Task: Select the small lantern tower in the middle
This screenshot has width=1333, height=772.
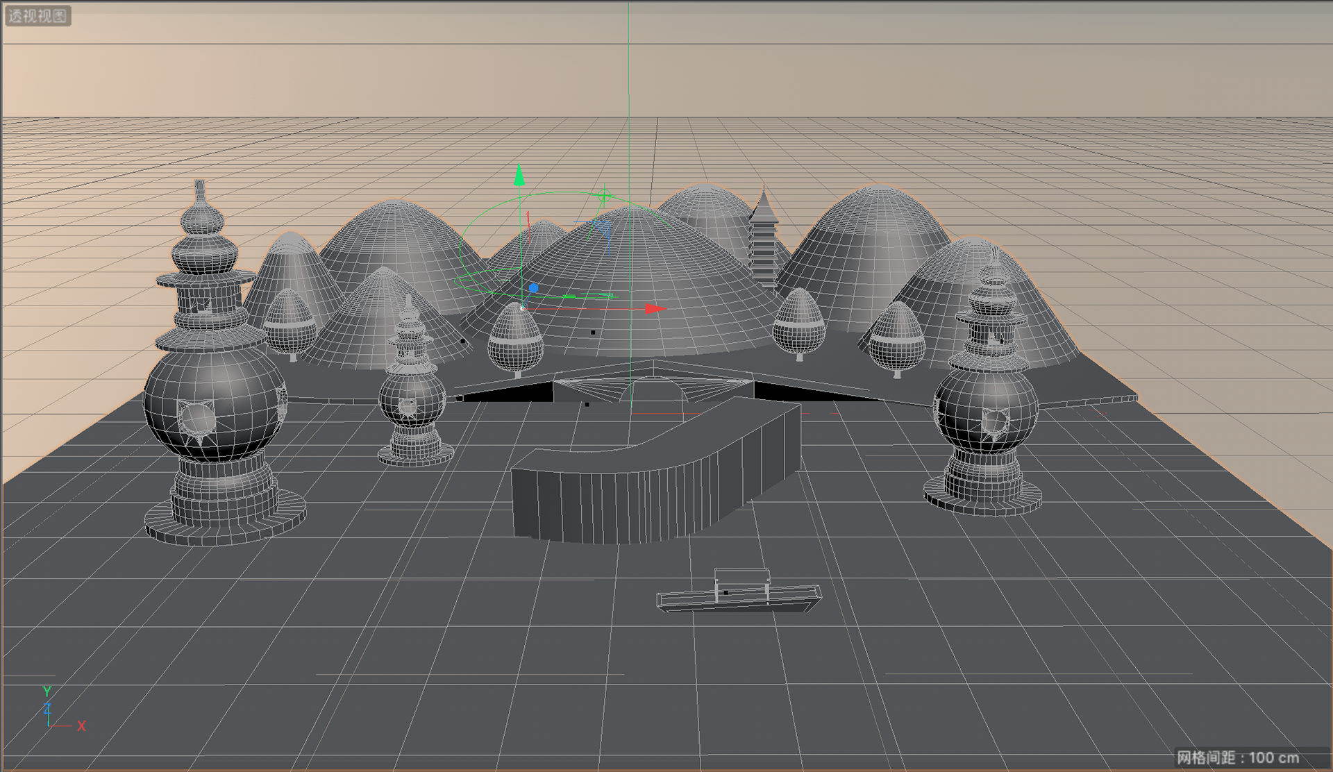Action: (x=412, y=396)
